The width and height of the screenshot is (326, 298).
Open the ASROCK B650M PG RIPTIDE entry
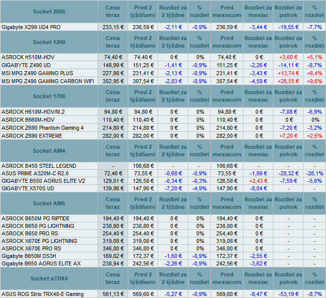coord(36,219)
